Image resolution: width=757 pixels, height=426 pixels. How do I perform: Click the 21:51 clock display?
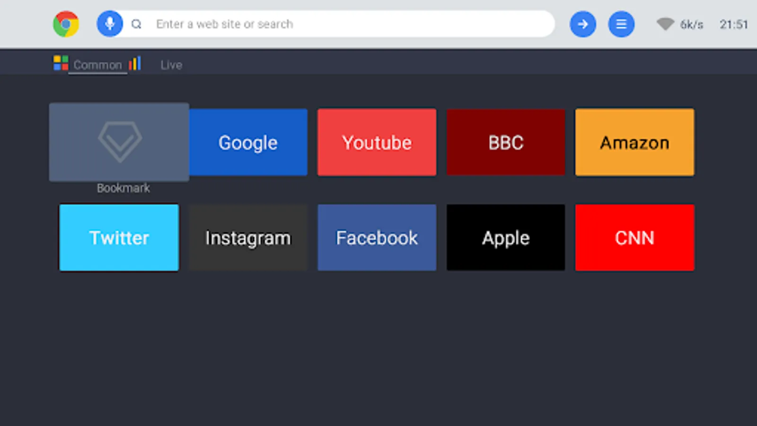point(734,25)
